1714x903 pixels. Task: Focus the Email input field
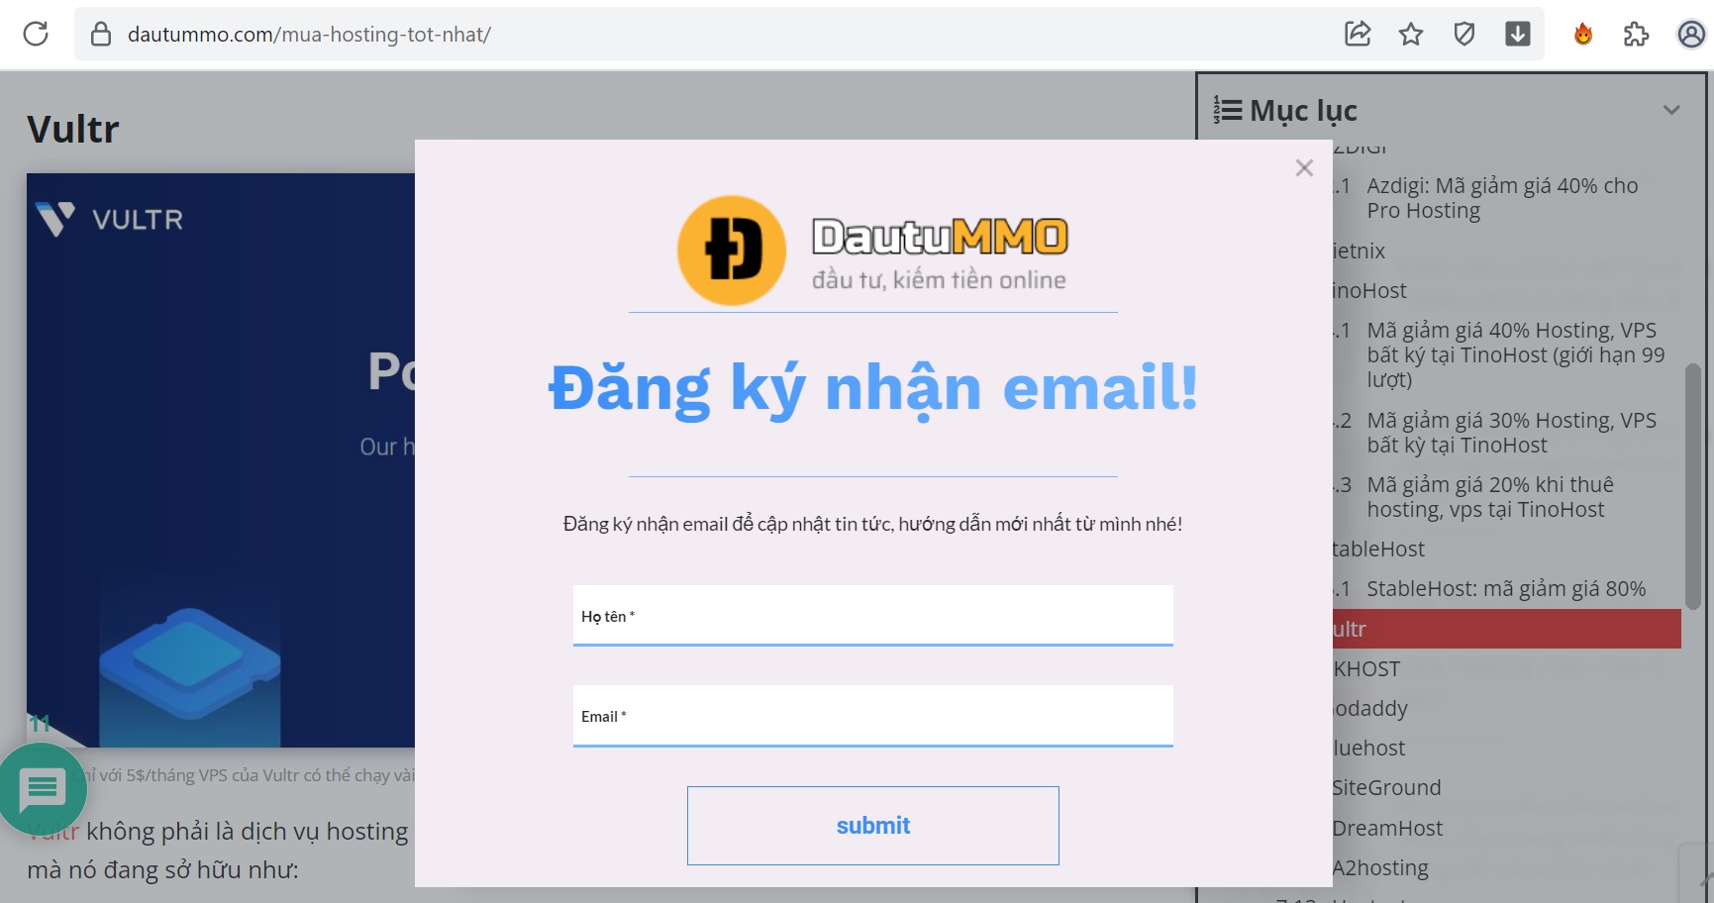tap(872, 716)
